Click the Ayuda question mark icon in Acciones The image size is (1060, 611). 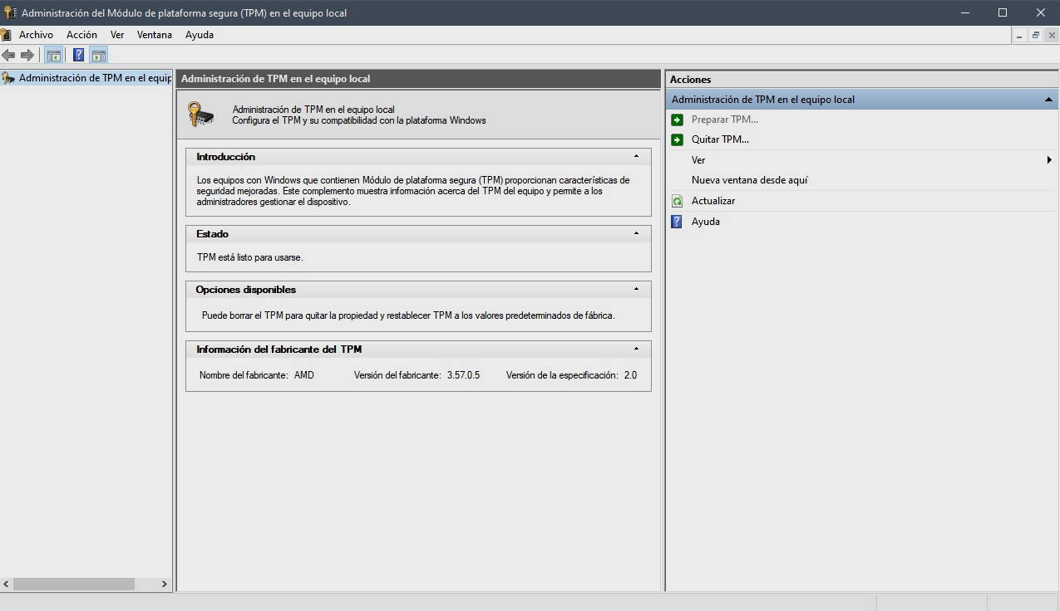coord(677,222)
